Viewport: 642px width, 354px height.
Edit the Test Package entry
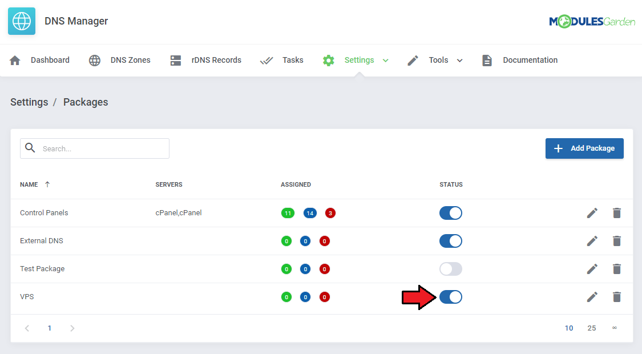592,269
